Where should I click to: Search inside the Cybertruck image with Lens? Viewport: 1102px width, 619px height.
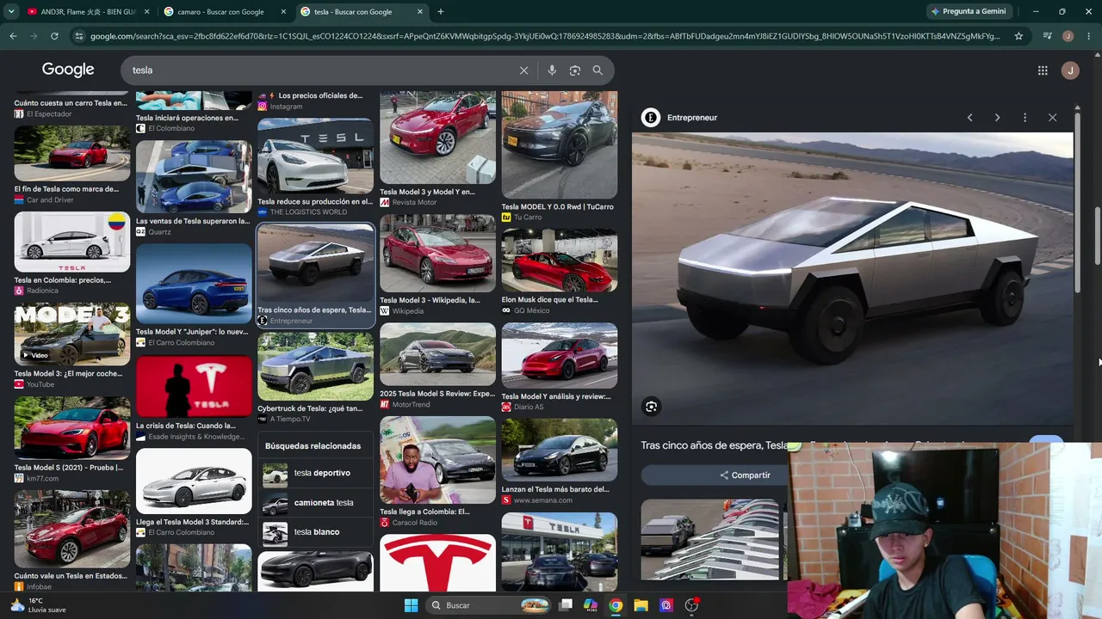(x=651, y=407)
